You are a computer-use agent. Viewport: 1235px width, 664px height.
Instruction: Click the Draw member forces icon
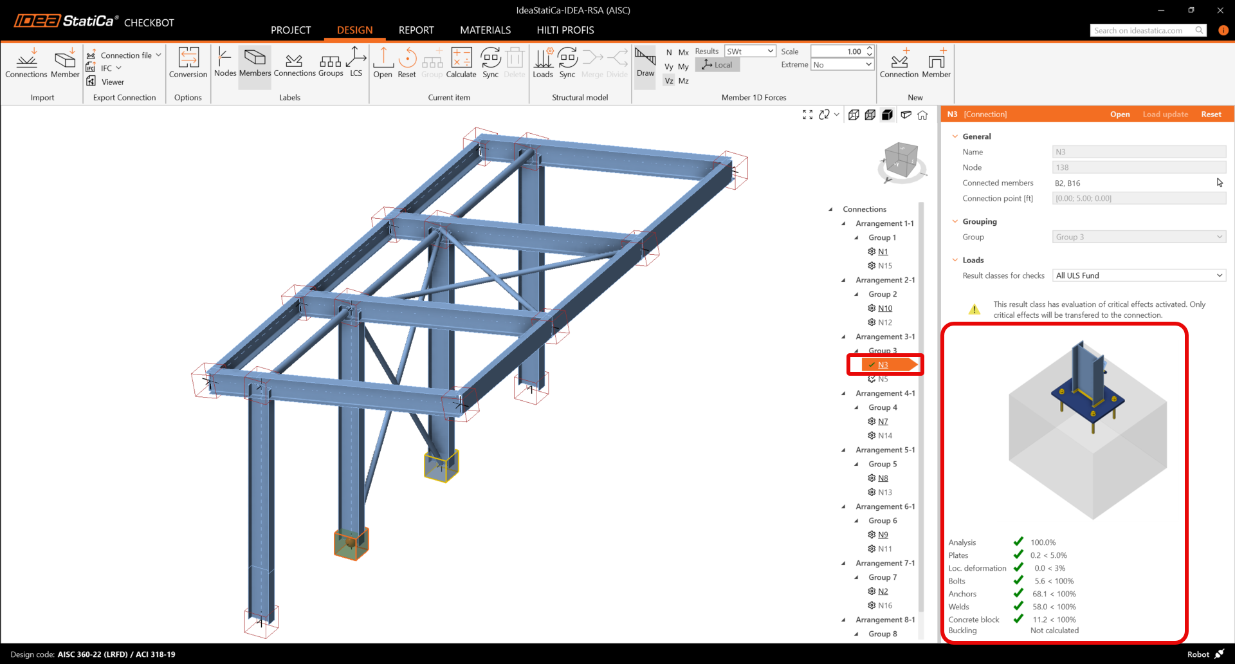pyautogui.click(x=645, y=62)
